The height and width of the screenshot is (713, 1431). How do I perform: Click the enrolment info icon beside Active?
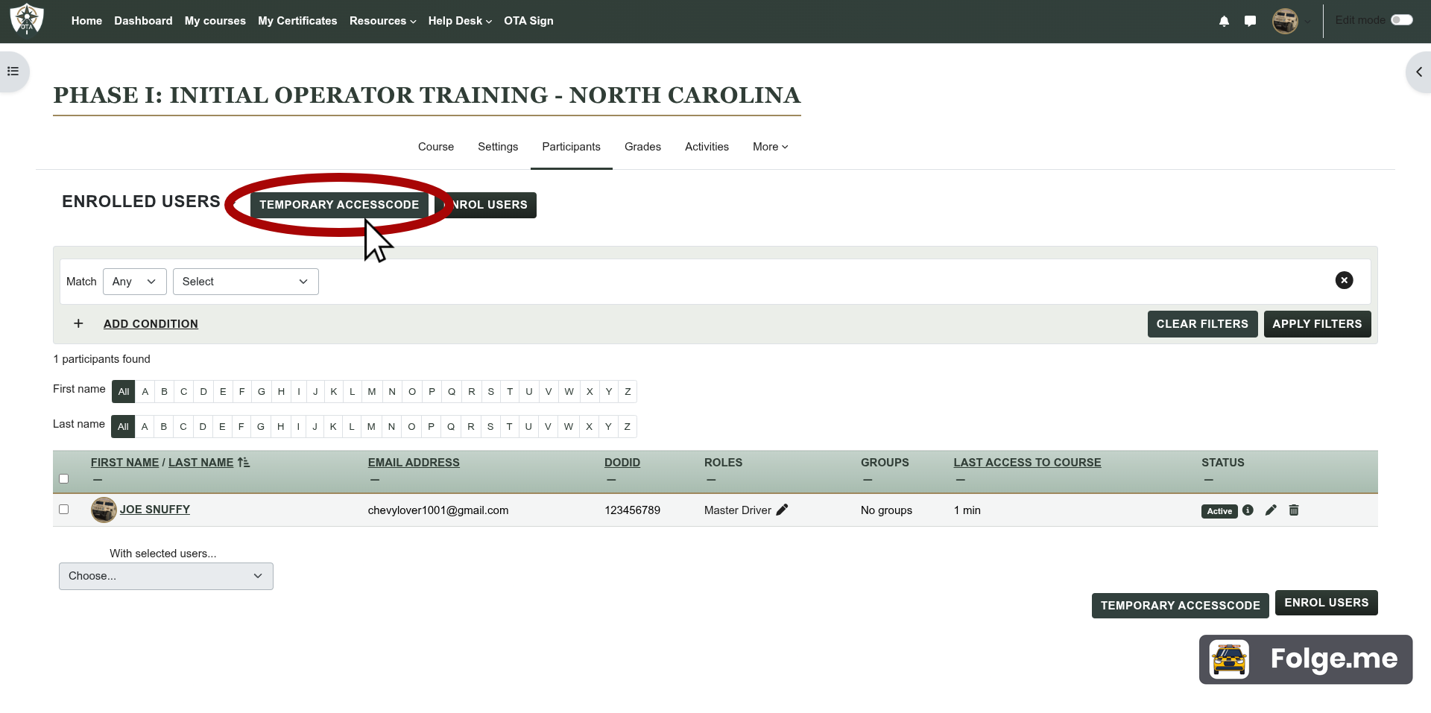point(1248,510)
